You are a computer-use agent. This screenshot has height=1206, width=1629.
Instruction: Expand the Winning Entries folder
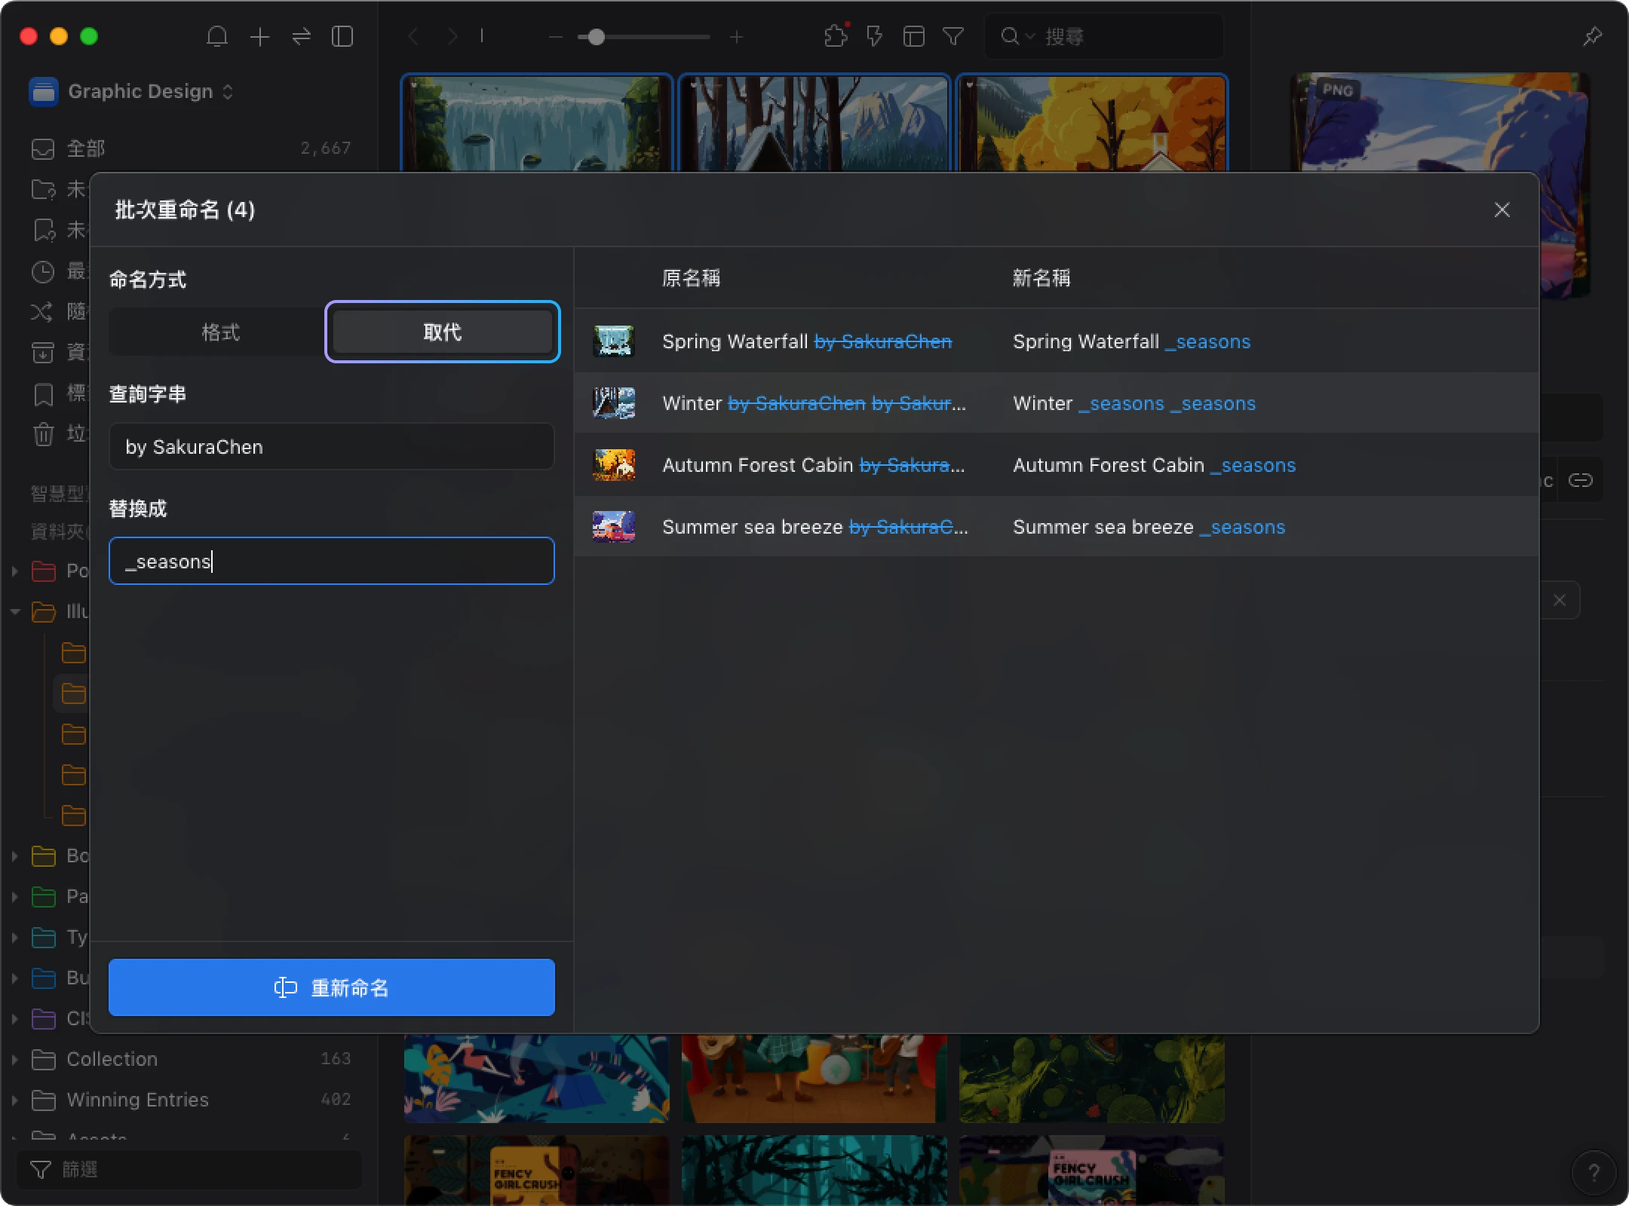coord(14,1100)
